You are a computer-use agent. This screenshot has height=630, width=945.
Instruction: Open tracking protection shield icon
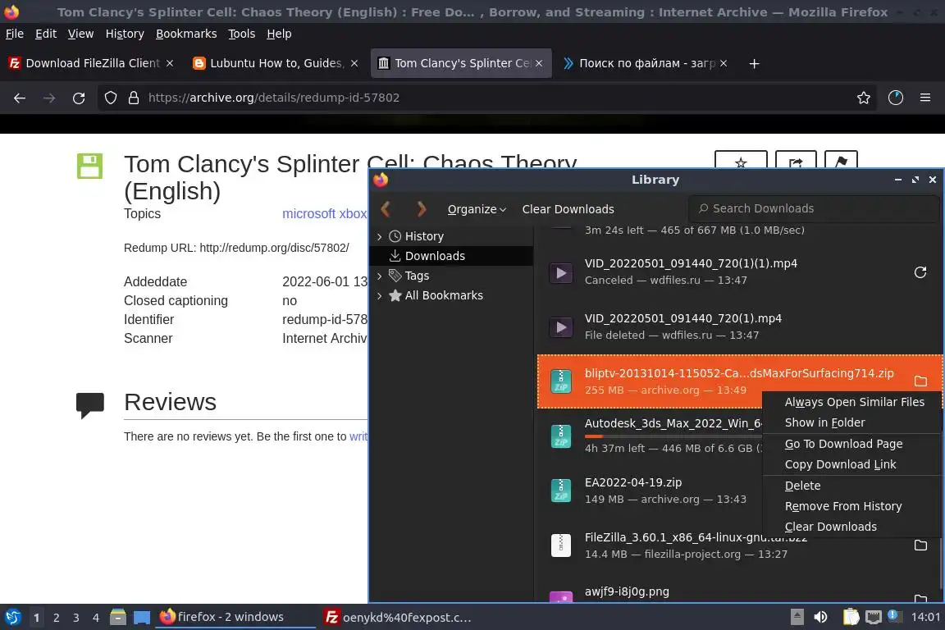point(110,98)
